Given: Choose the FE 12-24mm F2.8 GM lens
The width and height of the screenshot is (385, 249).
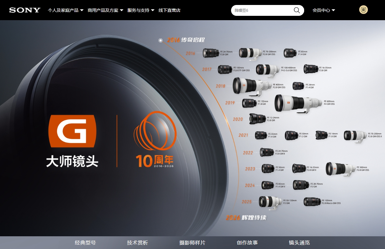Looking at the screenshot, I should click(x=257, y=119).
